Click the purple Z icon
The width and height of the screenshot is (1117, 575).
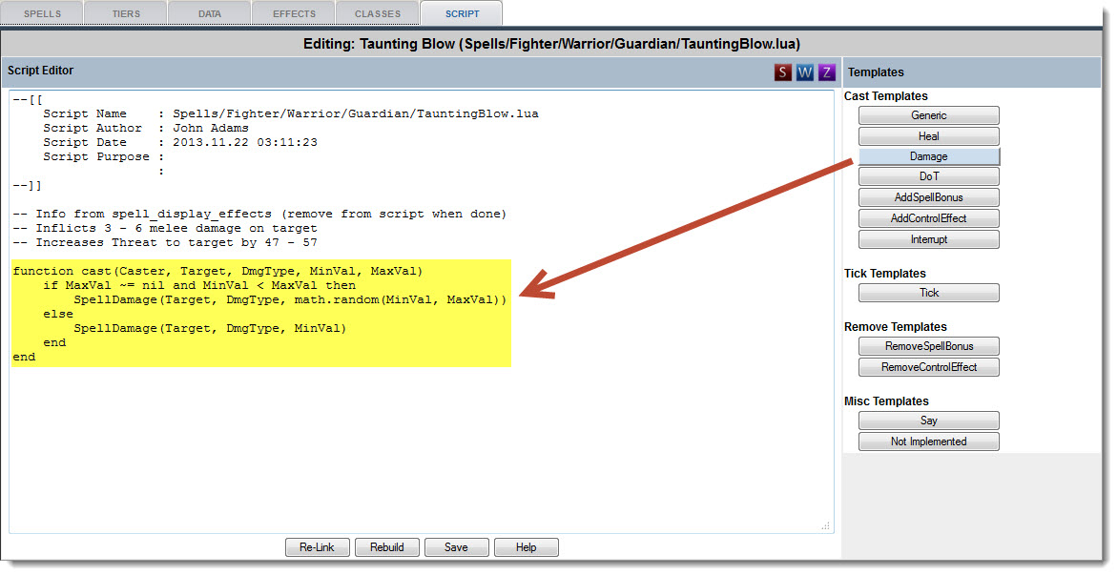pos(826,72)
